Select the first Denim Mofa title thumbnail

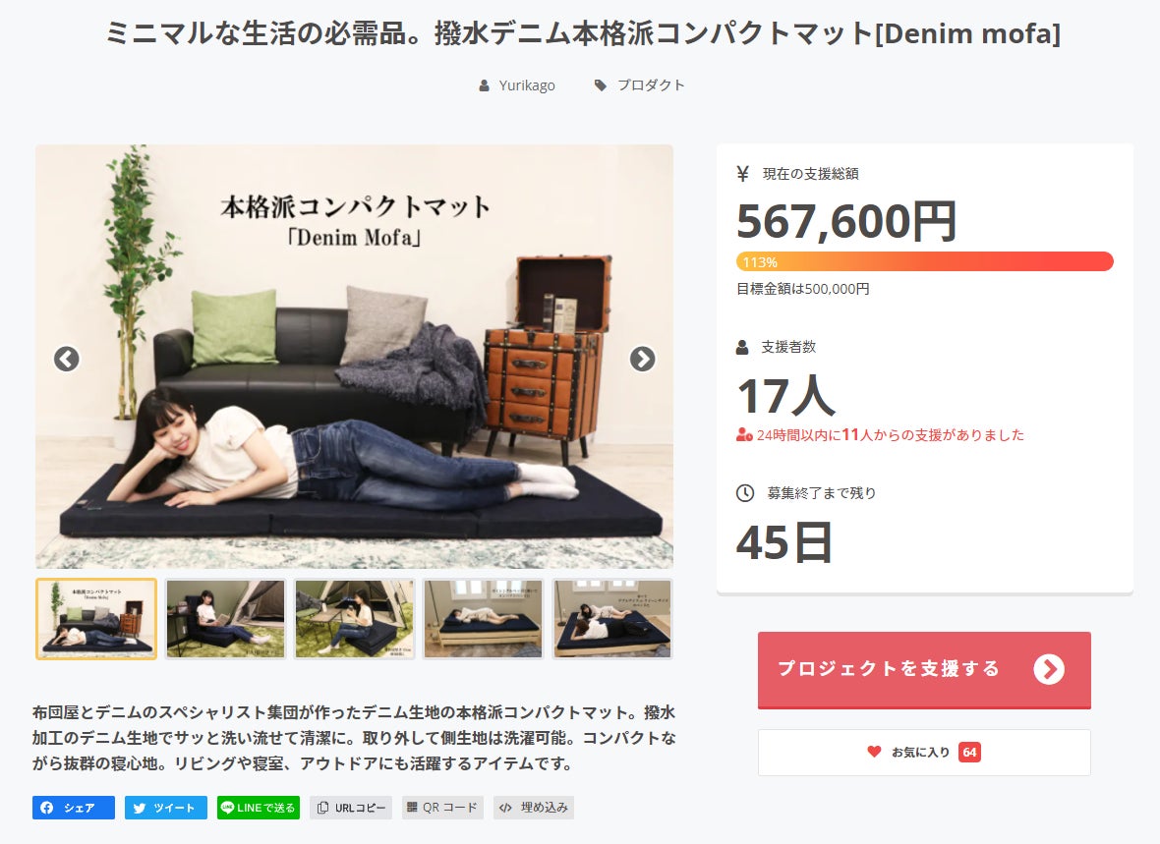tap(96, 618)
